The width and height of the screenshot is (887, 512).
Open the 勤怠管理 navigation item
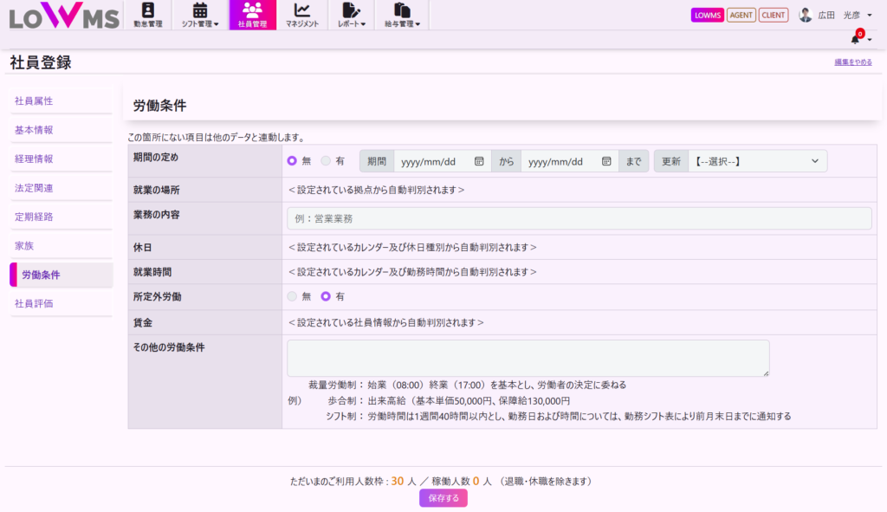tap(147, 15)
